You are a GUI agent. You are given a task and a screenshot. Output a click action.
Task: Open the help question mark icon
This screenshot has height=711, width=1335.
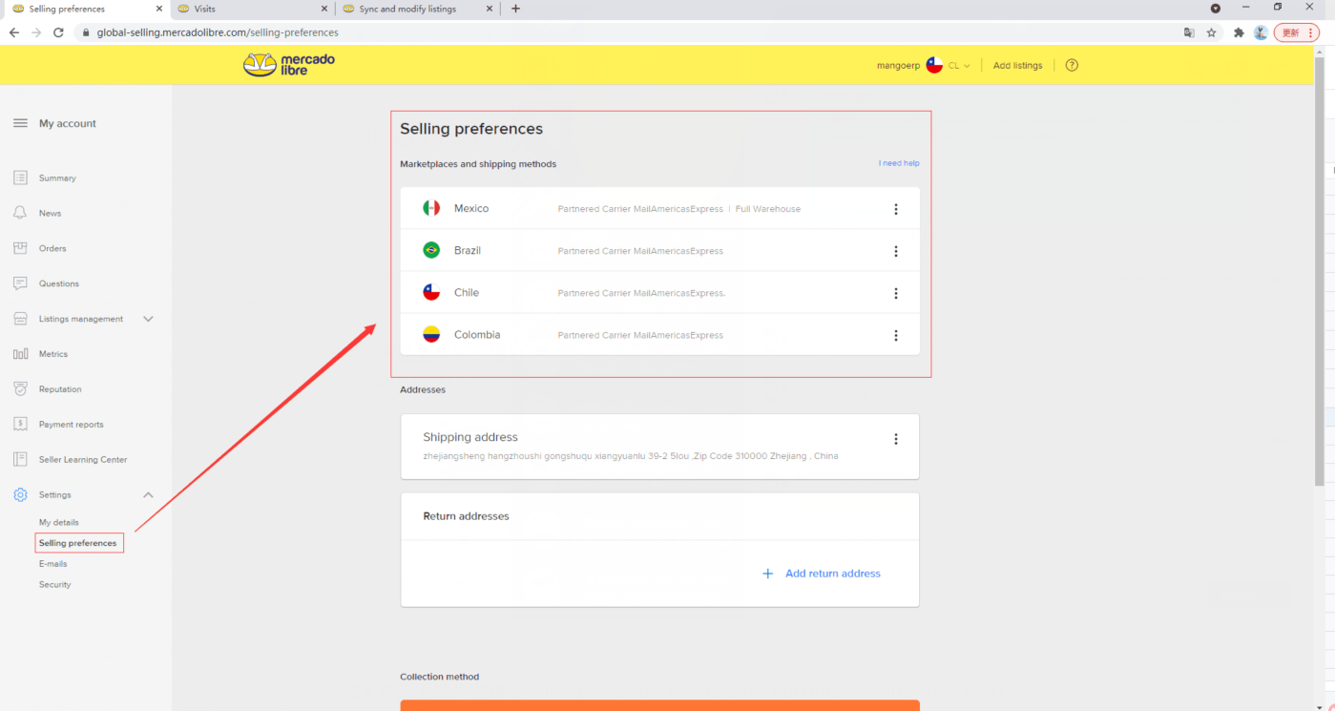[1072, 65]
